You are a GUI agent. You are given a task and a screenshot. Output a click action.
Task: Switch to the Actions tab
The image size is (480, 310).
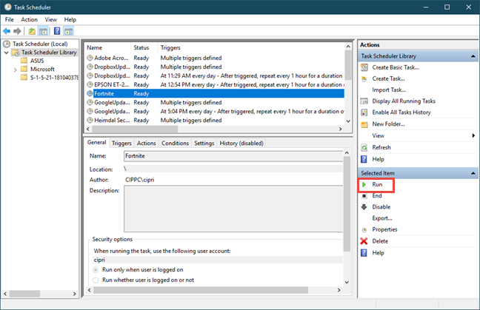pyautogui.click(x=147, y=143)
